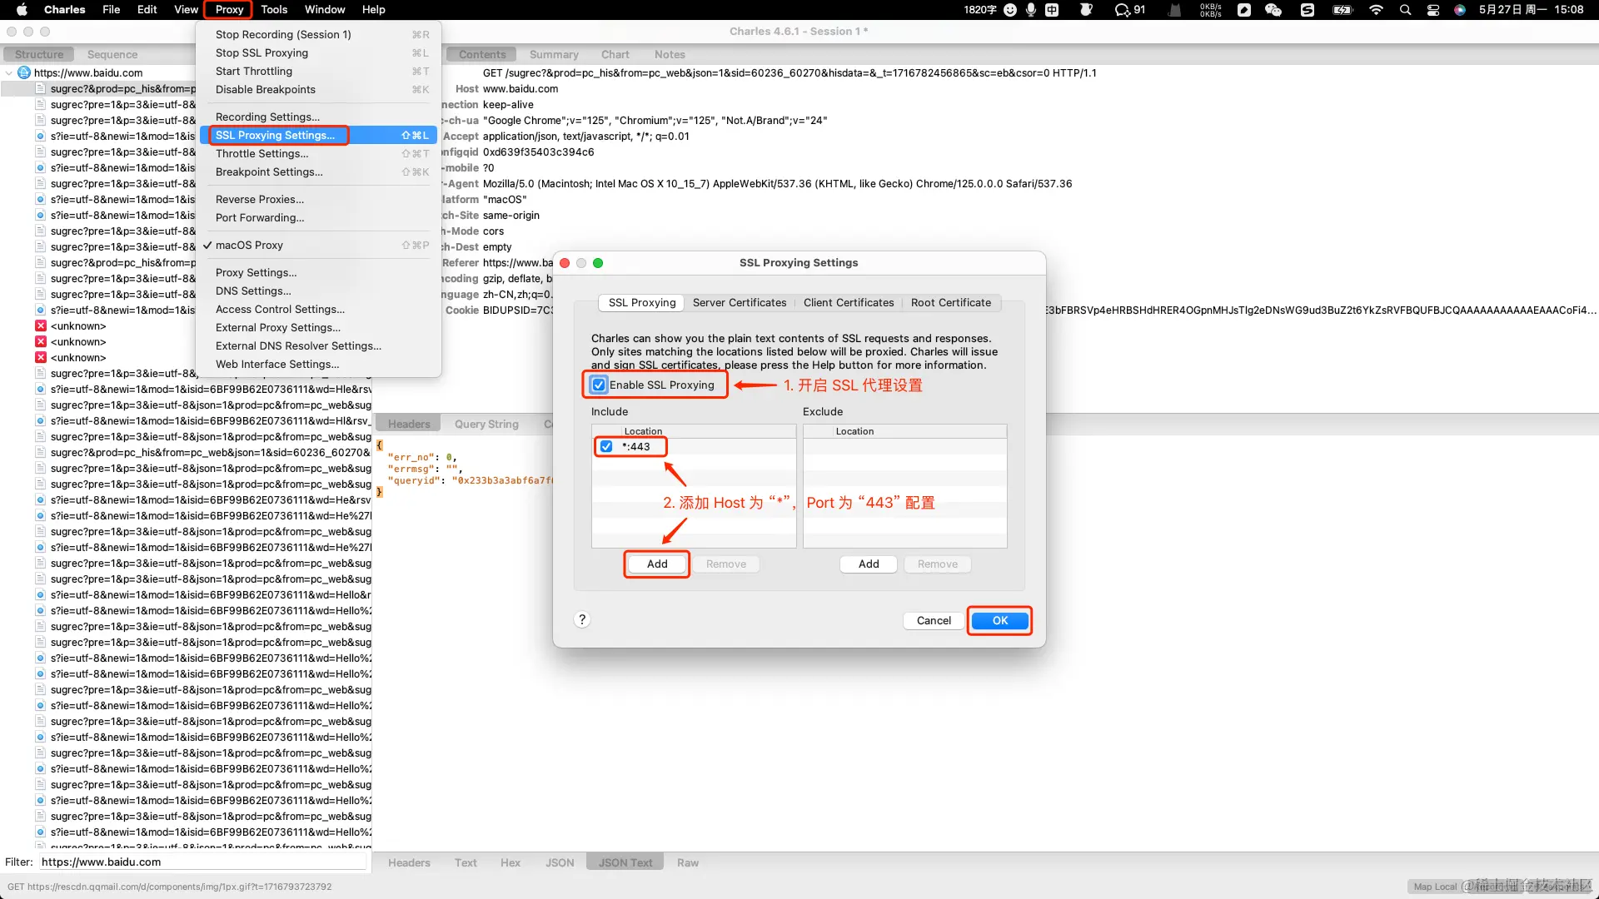Open the Proxy menu in menu bar
The height and width of the screenshot is (899, 1599).
[x=229, y=10]
